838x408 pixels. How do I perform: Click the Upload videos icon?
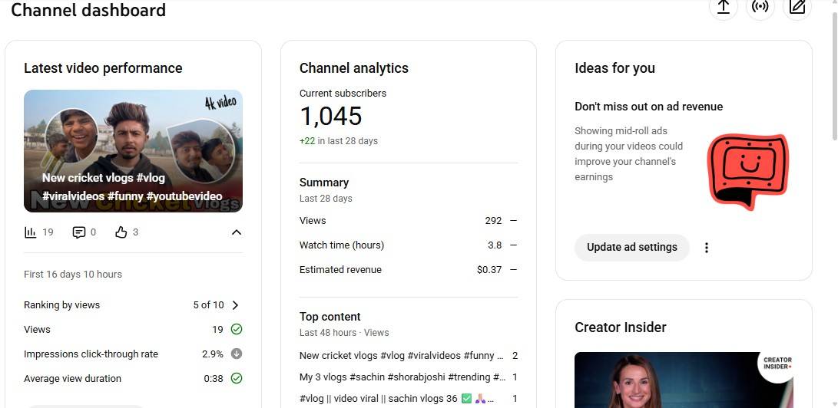click(x=723, y=8)
